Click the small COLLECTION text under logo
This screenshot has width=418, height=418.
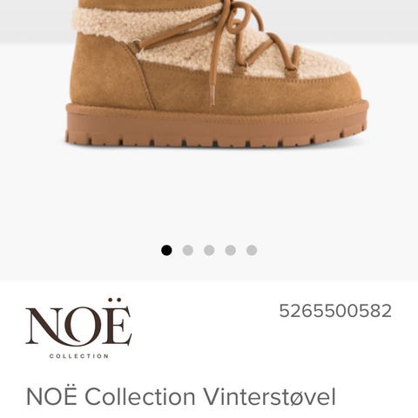[79, 356]
